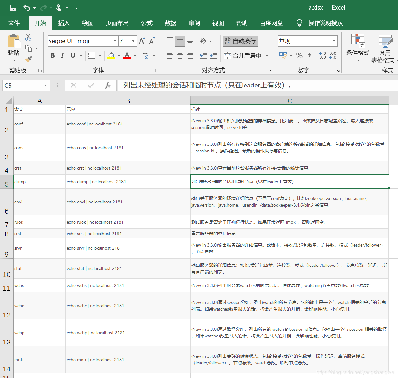Click the lightbulb tell-me icon

click(299, 23)
